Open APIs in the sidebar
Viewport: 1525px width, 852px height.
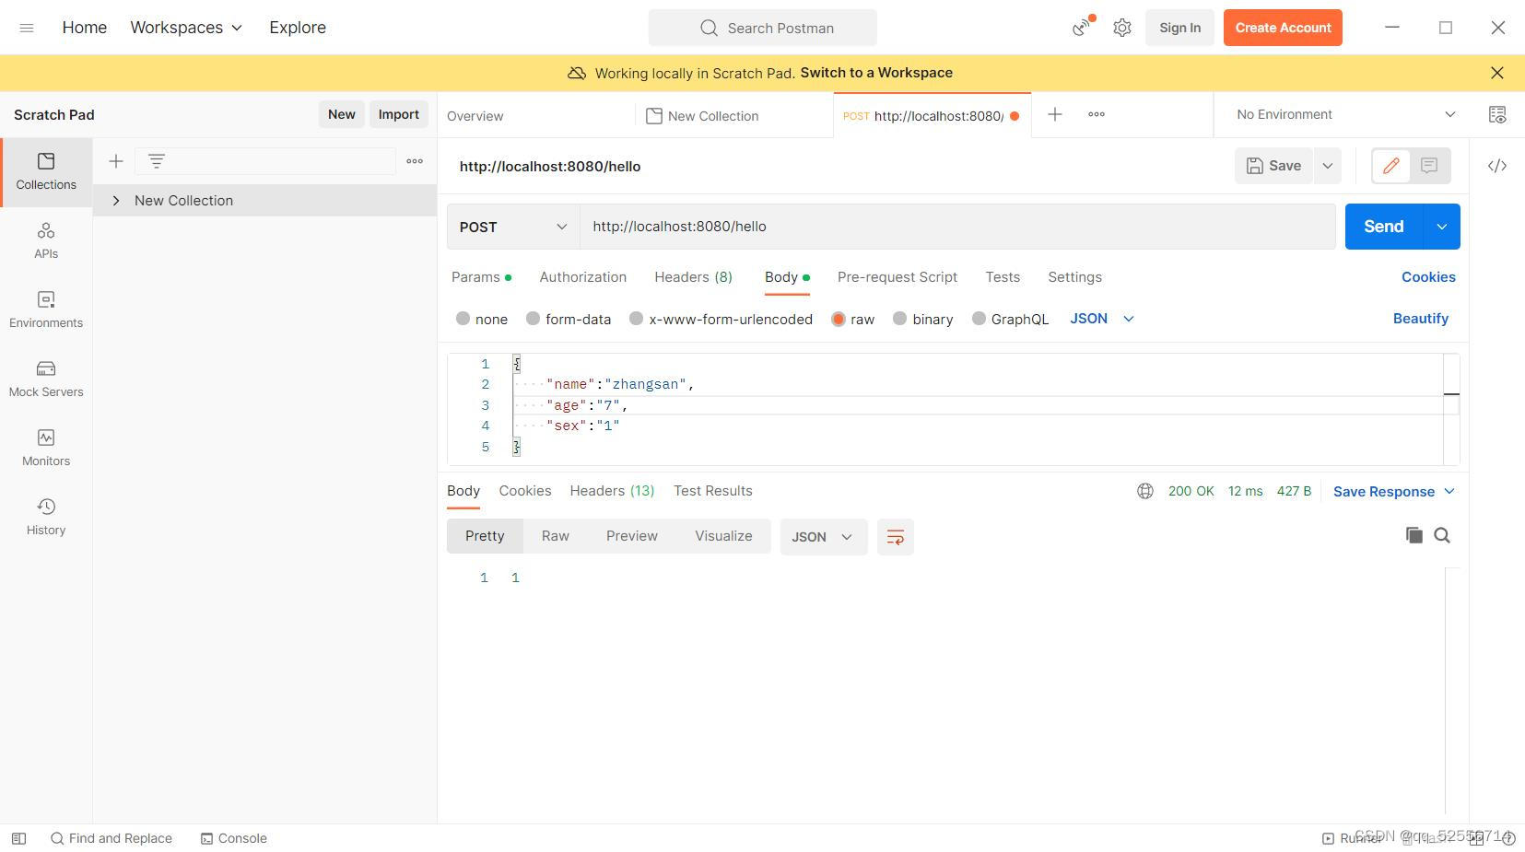click(x=46, y=240)
